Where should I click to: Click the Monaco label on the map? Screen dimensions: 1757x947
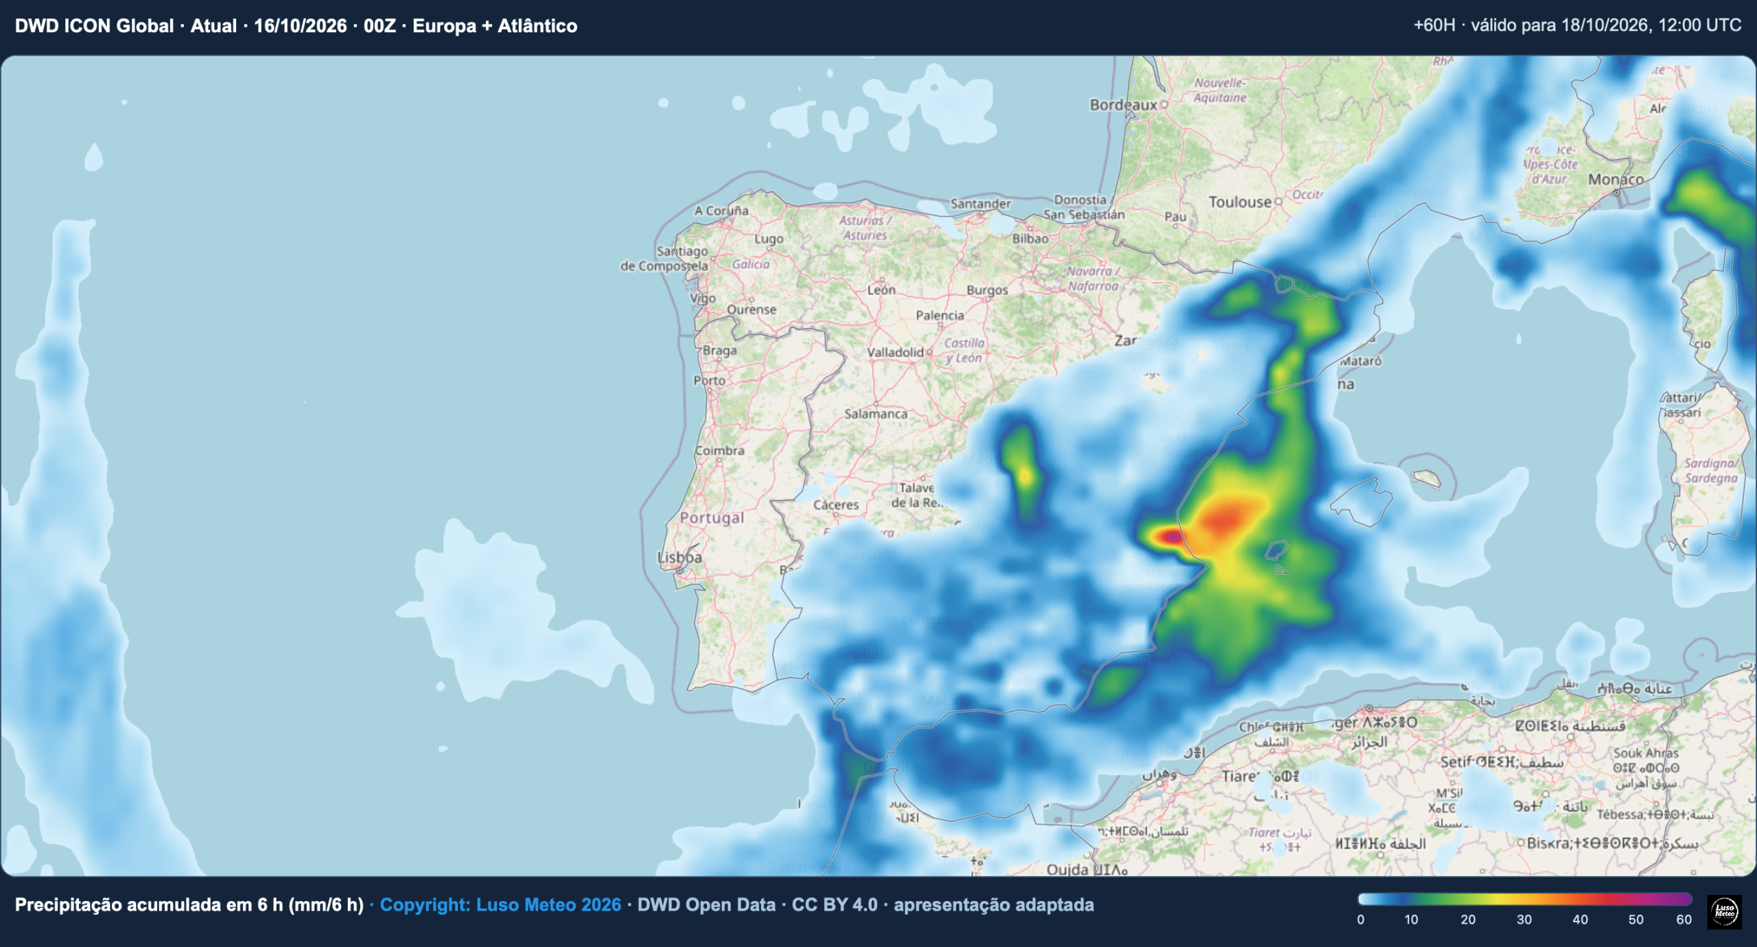(1616, 179)
